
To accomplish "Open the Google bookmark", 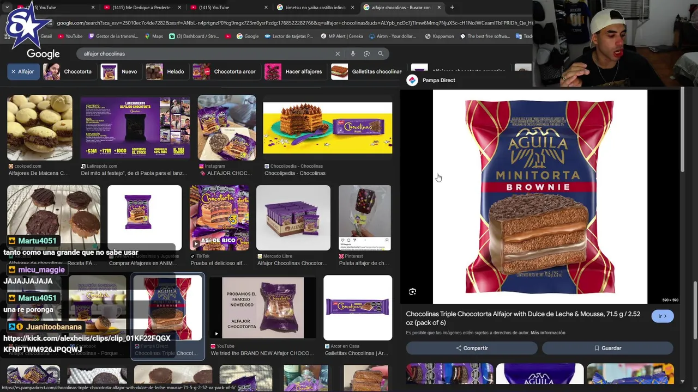I will coord(248,36).
